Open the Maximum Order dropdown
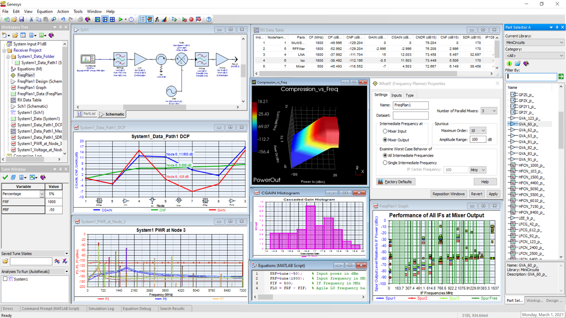This screenshot has height=318, width=566. point(478,131)
